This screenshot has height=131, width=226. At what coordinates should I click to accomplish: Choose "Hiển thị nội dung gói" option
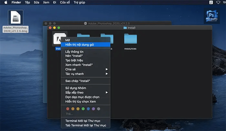click(79, 45)
